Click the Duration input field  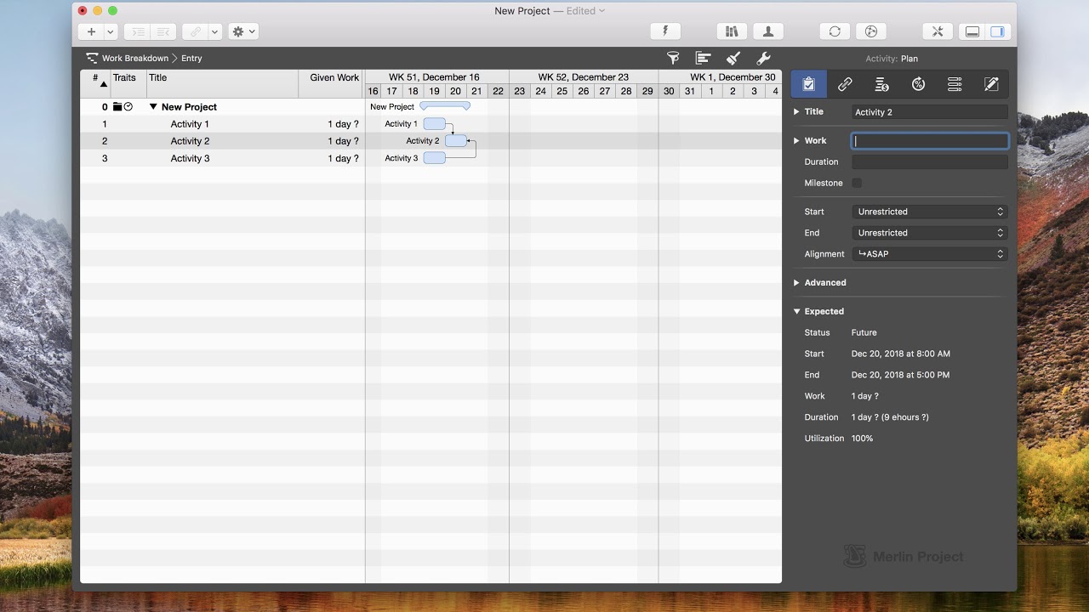pyautogui.click(x=930, y=161)
